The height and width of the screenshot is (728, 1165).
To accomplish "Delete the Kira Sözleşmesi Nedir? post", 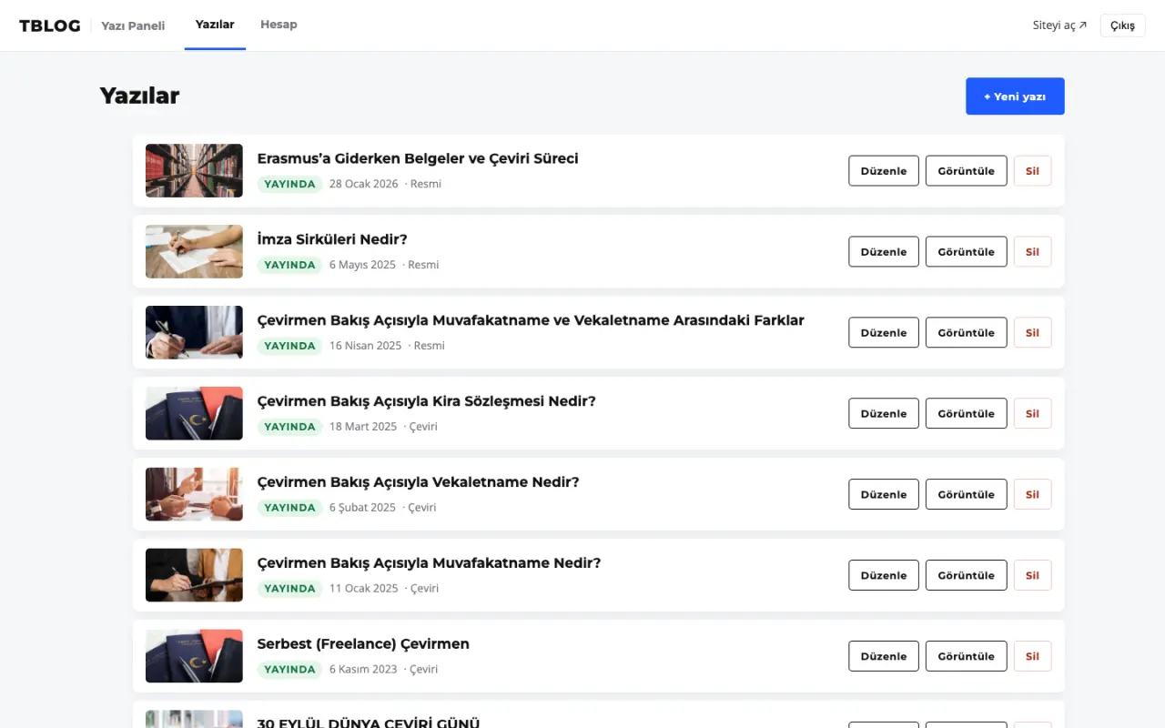I will [1032, 414].
